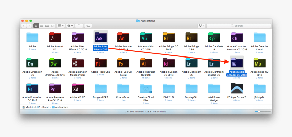Select the iZotope Ozone 7 icon
The image size is (292, 137).
tap(237, 88)
